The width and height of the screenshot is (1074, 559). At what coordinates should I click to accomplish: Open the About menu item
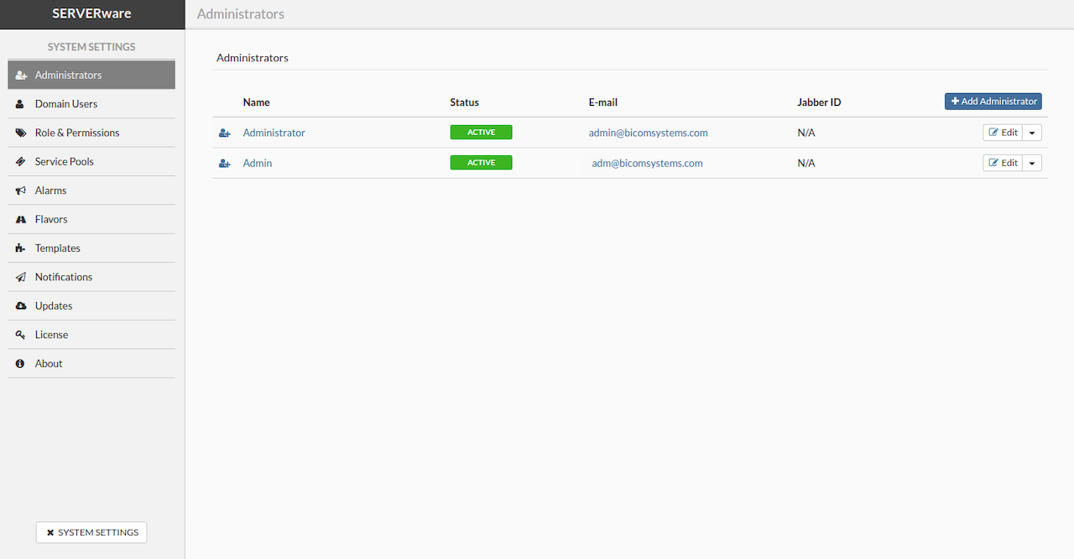click(49, 363)
